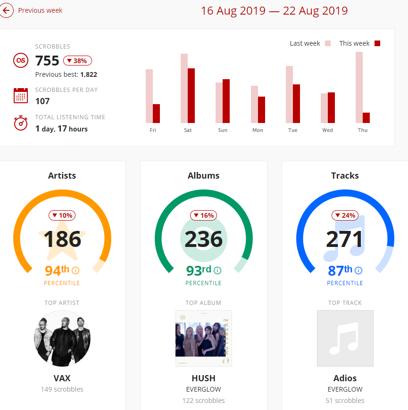Click the 87th percentile value
This screenshot has width=408, height=410.
pyautogui.click(x=340, y=270)
